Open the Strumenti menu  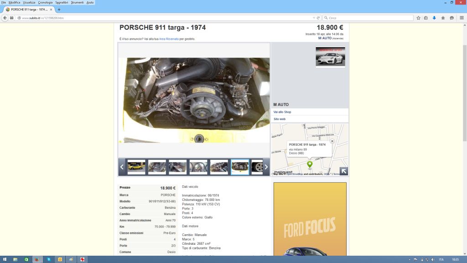pos(77,2)
